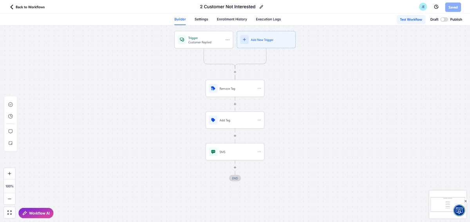
Task: Add step between Remove Tag and Add Tag
Action: [x=235, y=104]
